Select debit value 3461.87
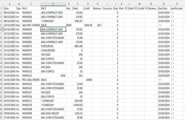The image size is (185, 120). 78,21
